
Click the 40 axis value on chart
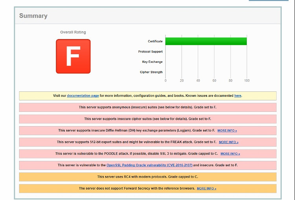point(198,80)
